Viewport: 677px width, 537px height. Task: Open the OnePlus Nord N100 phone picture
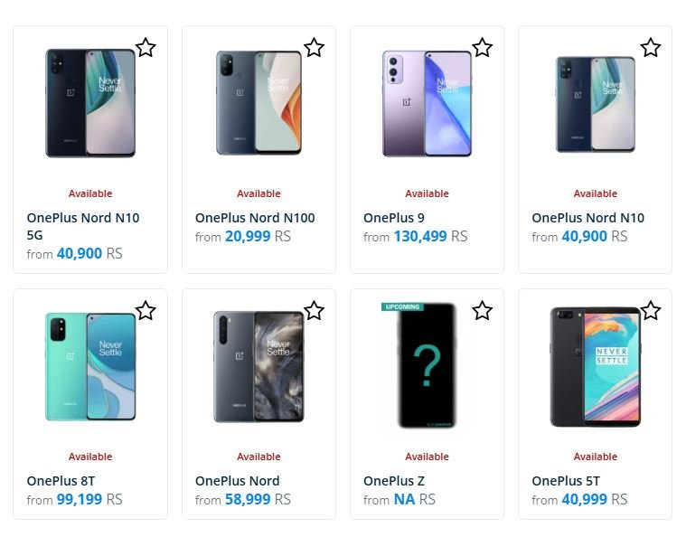pyautogui.click(x=259, y=104)
